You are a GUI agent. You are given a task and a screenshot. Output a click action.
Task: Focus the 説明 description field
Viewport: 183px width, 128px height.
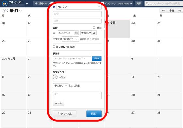coord(77,14)
